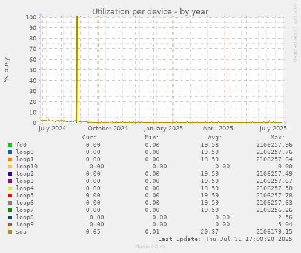The width and height of the screenshot is (301, 253).
Task: Click the loop1 orange legend swatch
Action: point(10,159)
